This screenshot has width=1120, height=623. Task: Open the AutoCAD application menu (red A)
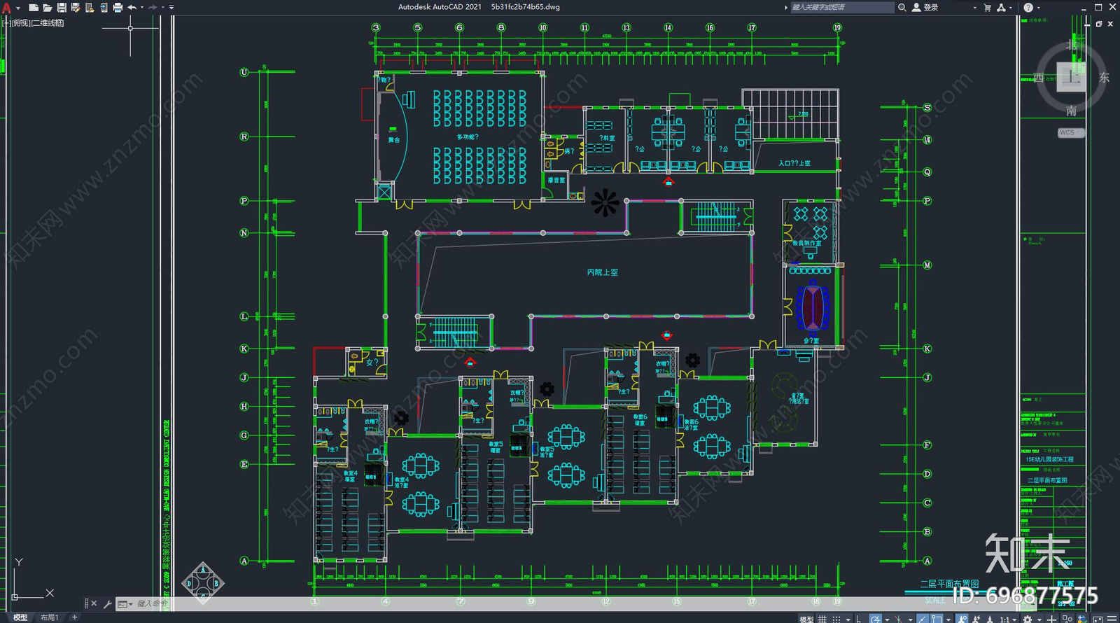[6, 8]
